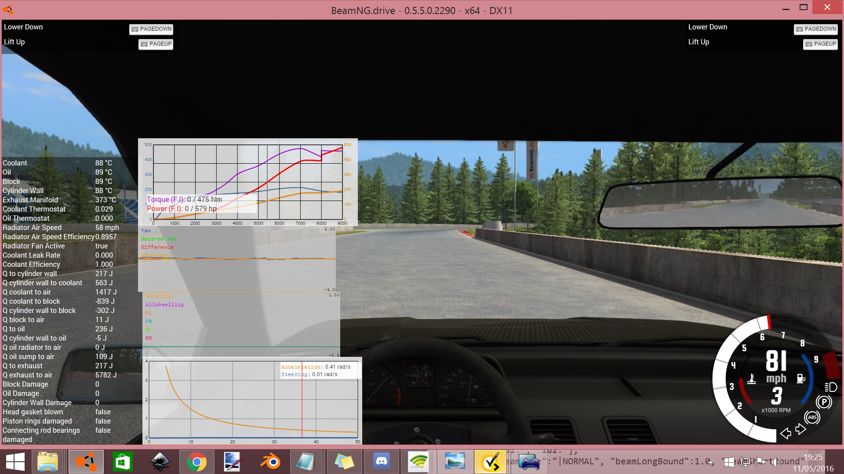Click the BeamNG logo in title bar
This screenshot has height=474, width=844.
(8, 9)
